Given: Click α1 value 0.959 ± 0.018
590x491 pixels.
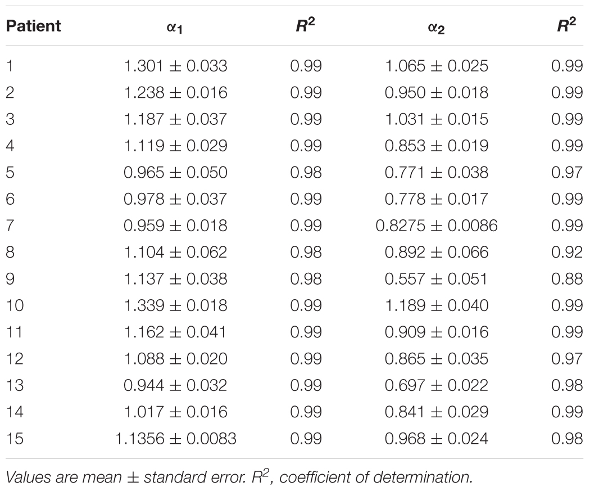Looking at the screenshot, I should 175,226.
